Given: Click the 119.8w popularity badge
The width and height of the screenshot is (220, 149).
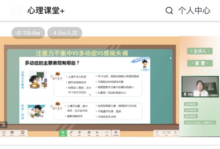Looking at the screenshot, I should (x=28, y=33).
